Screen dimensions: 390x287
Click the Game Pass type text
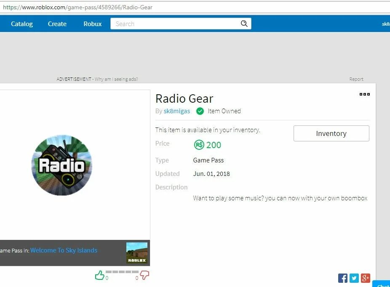click(x=208, y=160)
